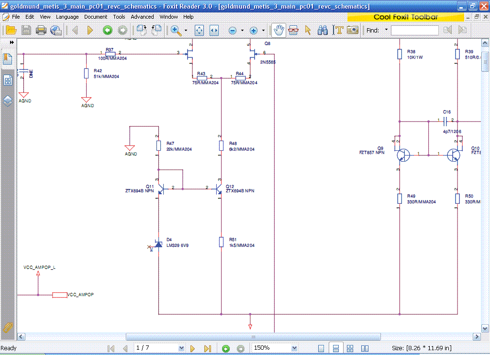Image resolution: width=490 pixels, height=355 pixels.
Task: Open the Help menu
Action: [188, 17]
